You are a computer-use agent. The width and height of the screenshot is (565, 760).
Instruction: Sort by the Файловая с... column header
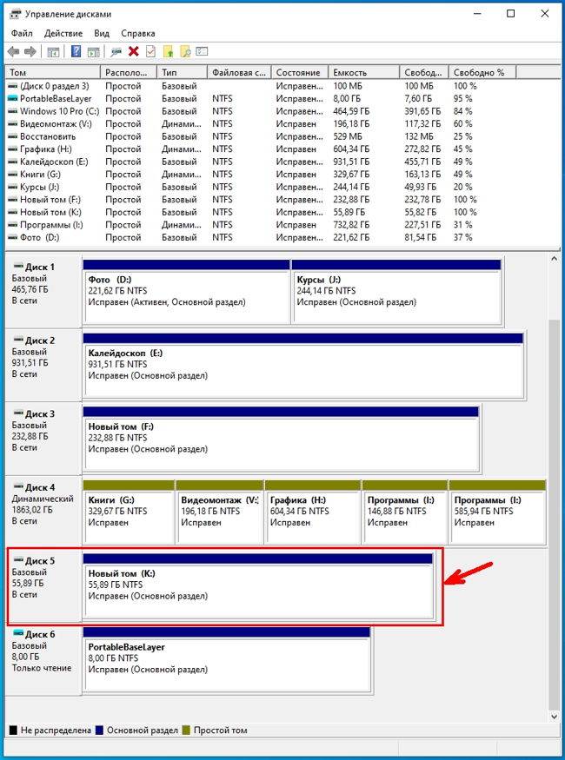point(240,72)
